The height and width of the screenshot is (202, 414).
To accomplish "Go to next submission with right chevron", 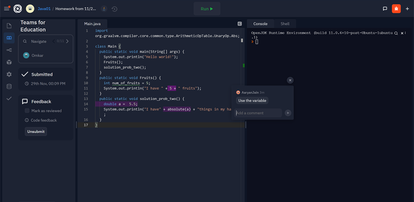I will click(x=68, y=41).
